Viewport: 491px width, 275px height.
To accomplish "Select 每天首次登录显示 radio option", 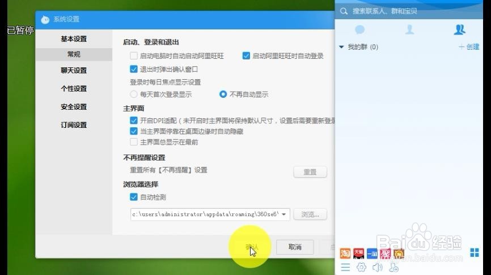I will pos(134,94).
